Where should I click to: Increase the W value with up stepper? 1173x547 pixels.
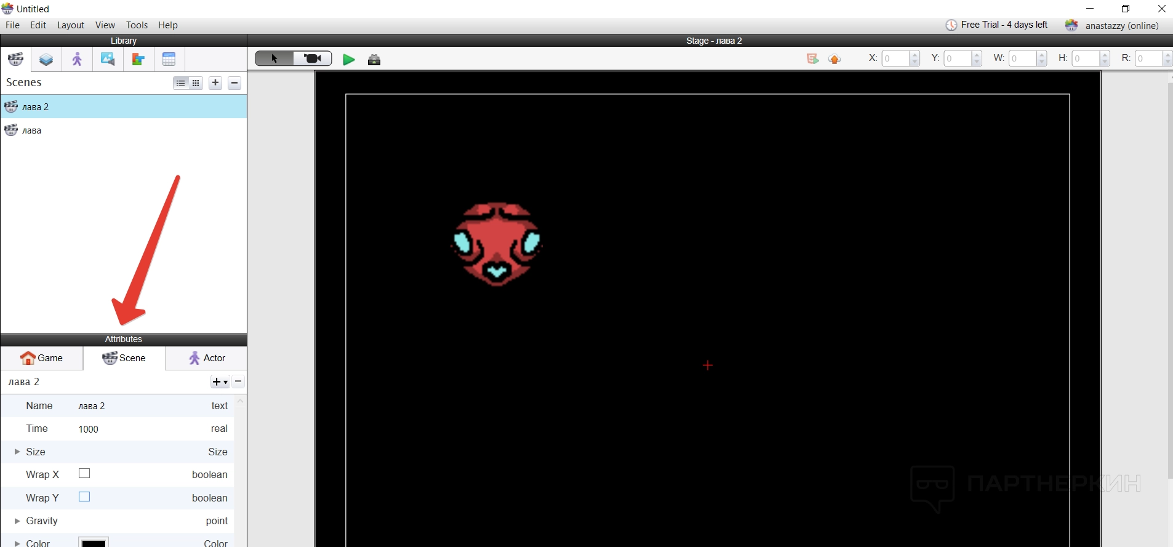(1042, 55)
